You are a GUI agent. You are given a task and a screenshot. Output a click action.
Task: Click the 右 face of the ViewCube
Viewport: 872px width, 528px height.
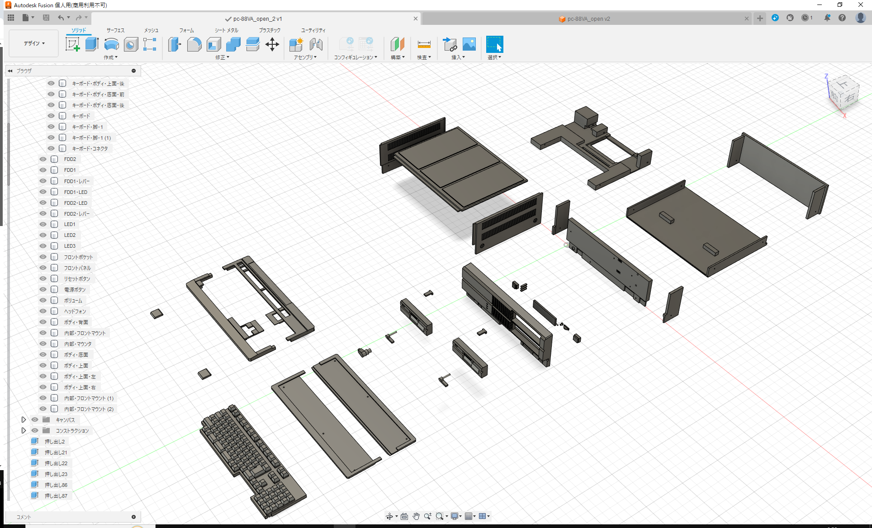[x=849, y=99]
